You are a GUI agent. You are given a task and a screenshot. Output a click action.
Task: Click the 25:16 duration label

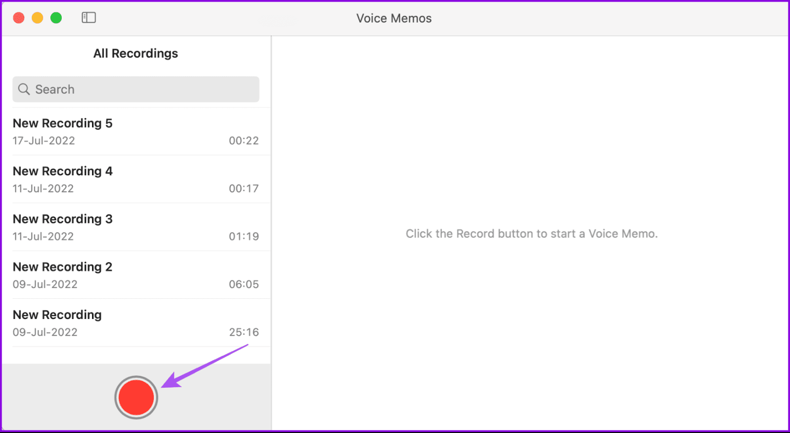pos(244,332)
